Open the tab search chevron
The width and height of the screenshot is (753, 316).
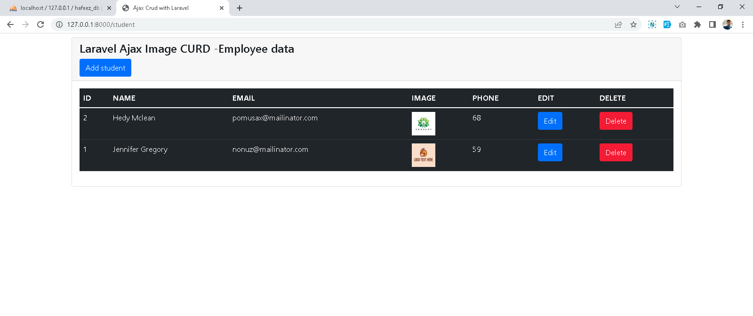pyautogui.click(x=677, y=7)
